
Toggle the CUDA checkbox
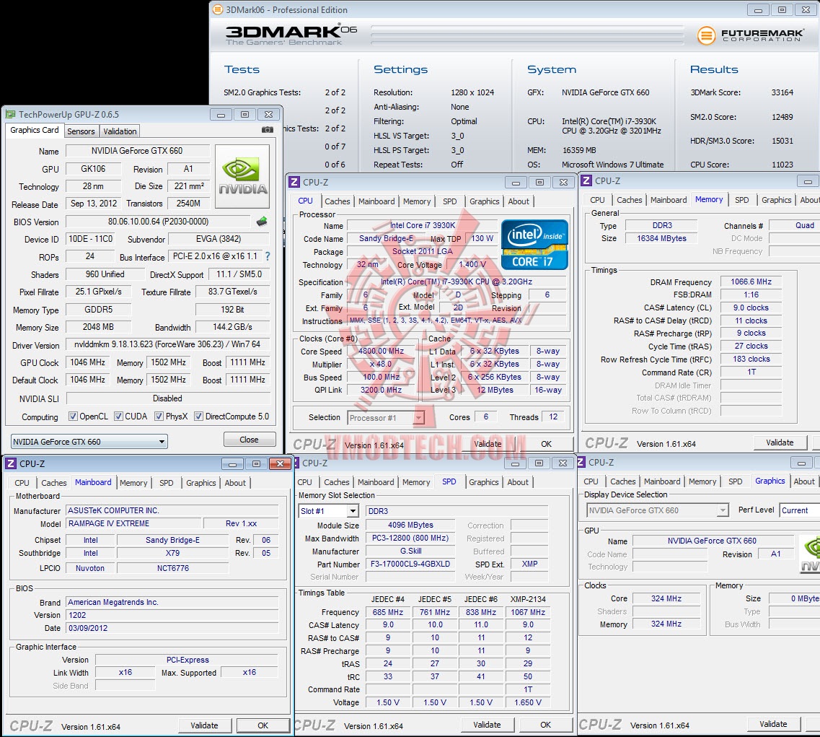point(118,417)
